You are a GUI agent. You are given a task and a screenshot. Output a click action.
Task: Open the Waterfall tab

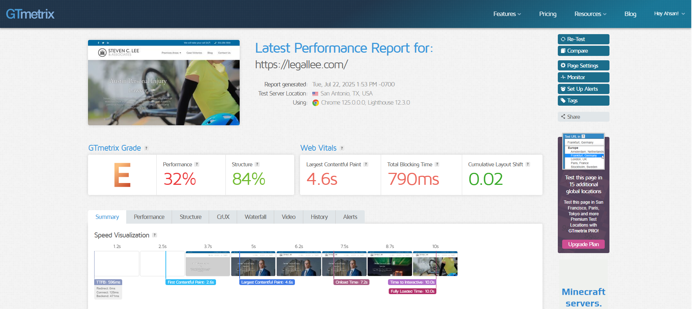pos(255,217)
